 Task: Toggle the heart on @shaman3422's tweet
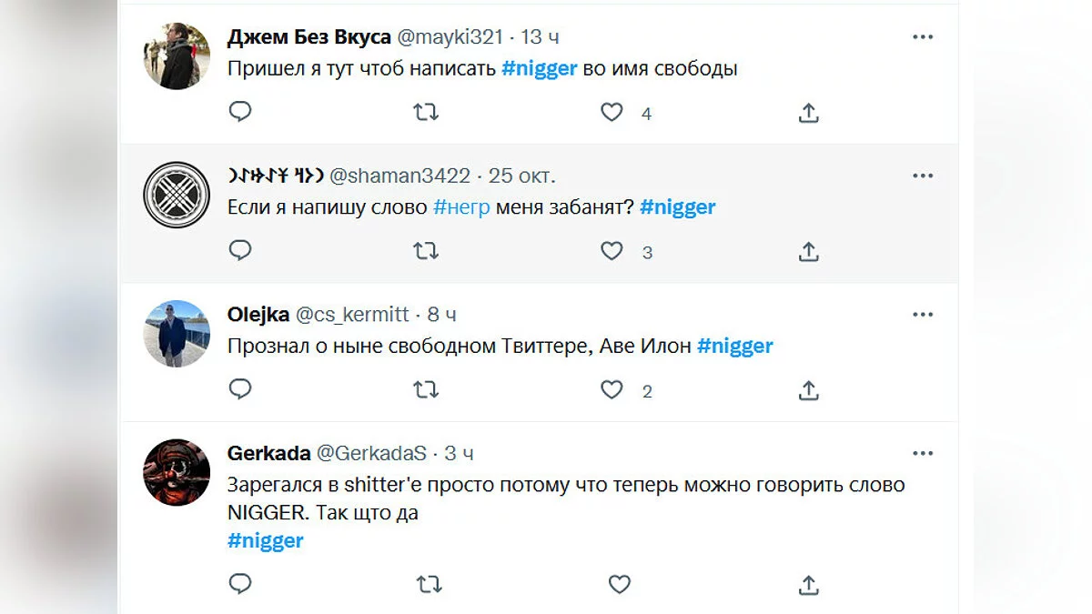(612, 252)
